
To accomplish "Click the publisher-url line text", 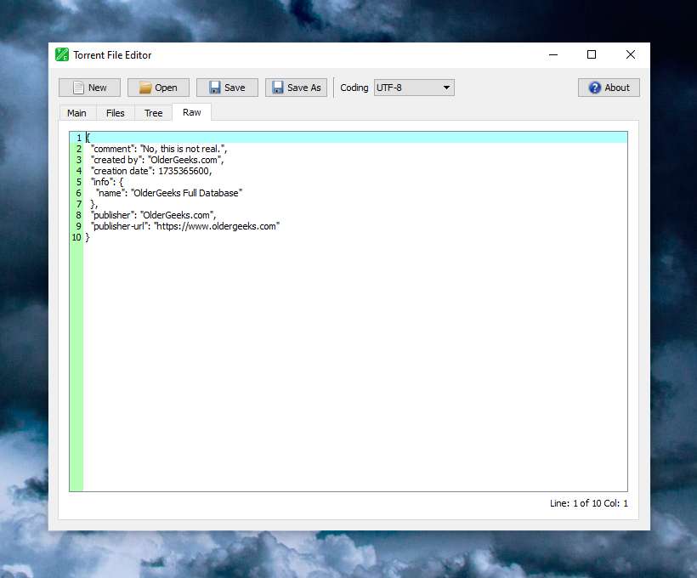I will (x=185, y=226).
